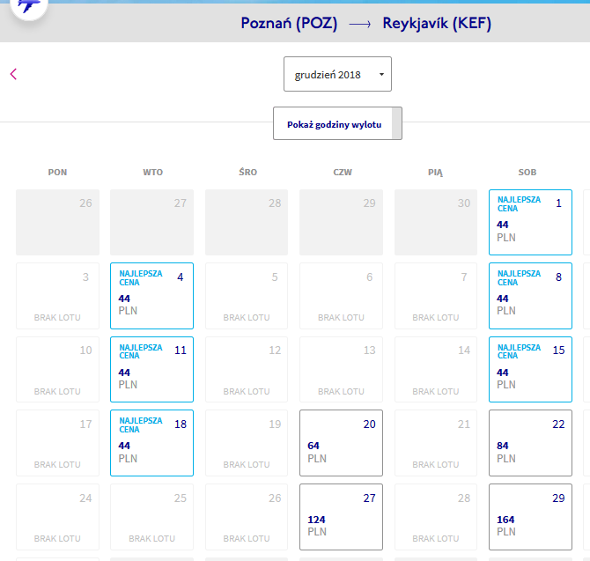Click the ŚRO weekday header
This screenshot has width=590, height=561.
pos(248,172)
